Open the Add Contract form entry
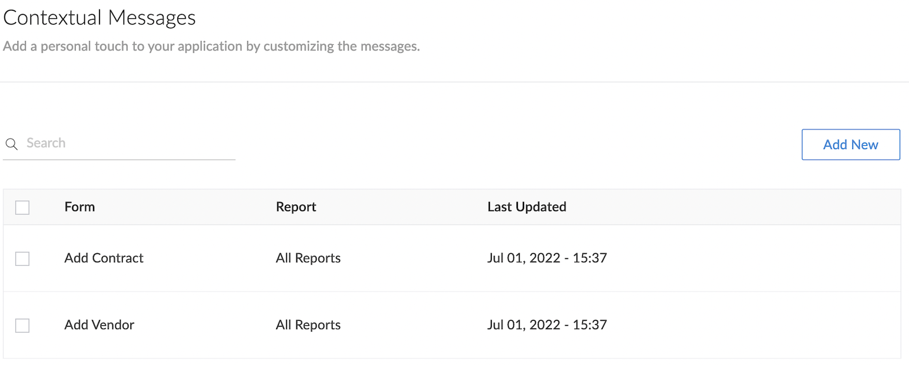The image size is (909, 365). click(104, 258)
